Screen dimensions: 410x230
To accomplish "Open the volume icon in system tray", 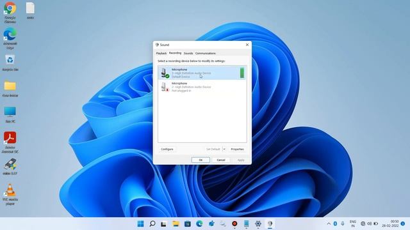I will coord(369,224).
